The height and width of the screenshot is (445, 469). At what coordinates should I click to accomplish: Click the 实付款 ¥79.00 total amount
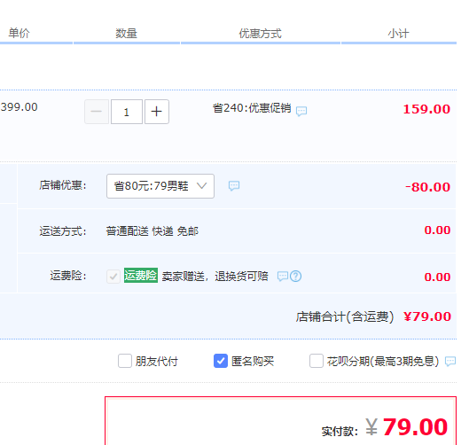point(385,427)
